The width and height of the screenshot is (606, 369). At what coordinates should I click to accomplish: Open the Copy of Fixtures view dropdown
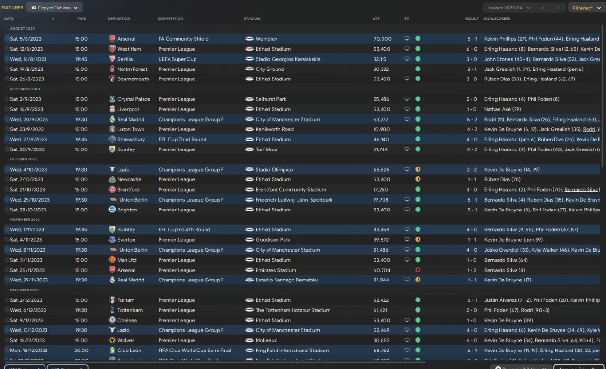[x=54, y=8]
